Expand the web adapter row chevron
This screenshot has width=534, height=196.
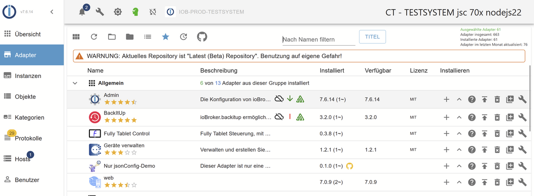coord(459,182)
